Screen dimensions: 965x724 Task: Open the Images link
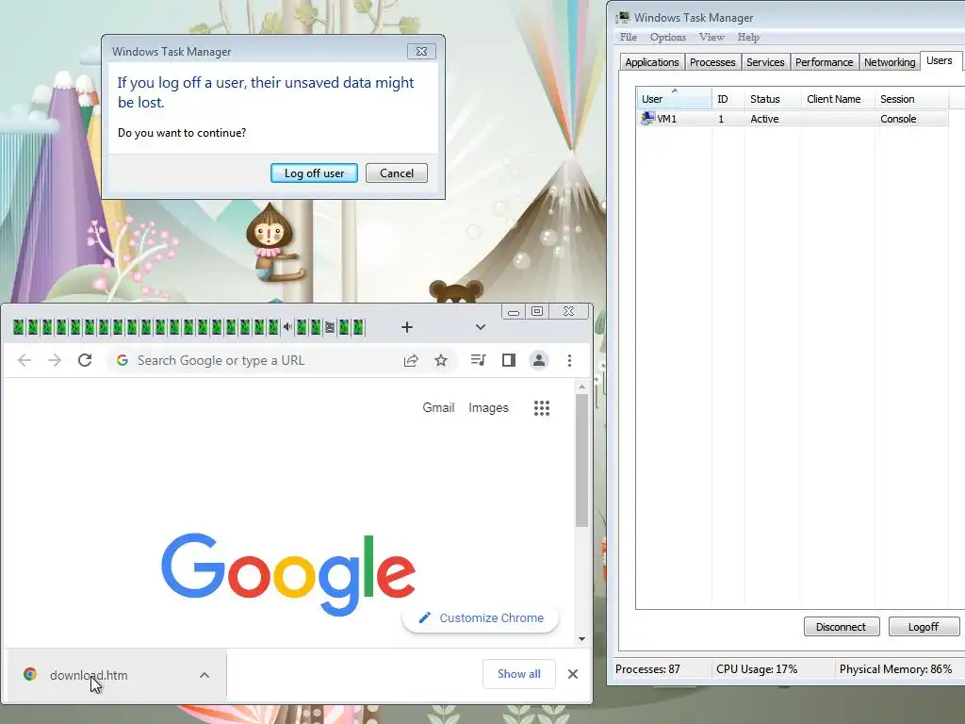(488, 407)
